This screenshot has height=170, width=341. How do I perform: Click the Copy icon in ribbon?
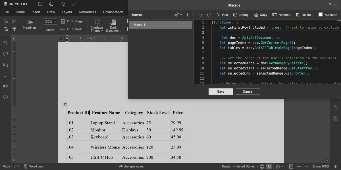[5, 21]
